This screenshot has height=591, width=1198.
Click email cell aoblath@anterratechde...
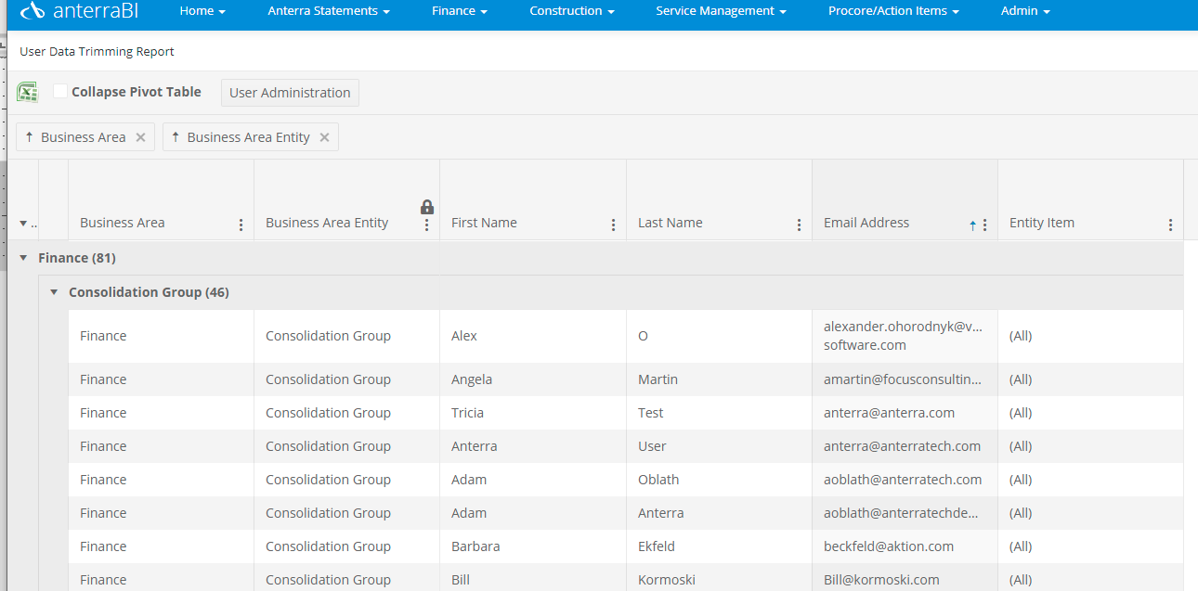[903, 513]
